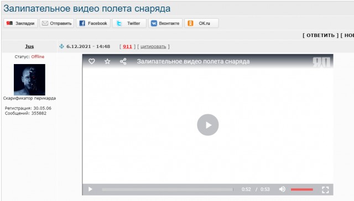The width and height of the screenshot is (354, 201).
Task: Click the Сообщений: 355882 text
Action: 25,113
